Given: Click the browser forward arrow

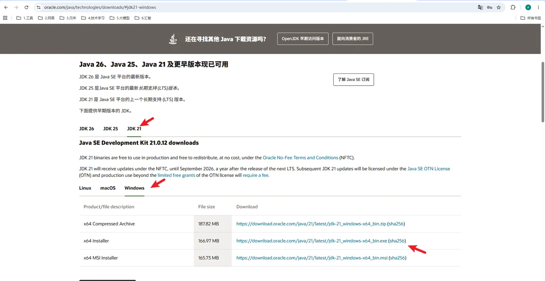Looking at the screenshot, I should point(16,7).
